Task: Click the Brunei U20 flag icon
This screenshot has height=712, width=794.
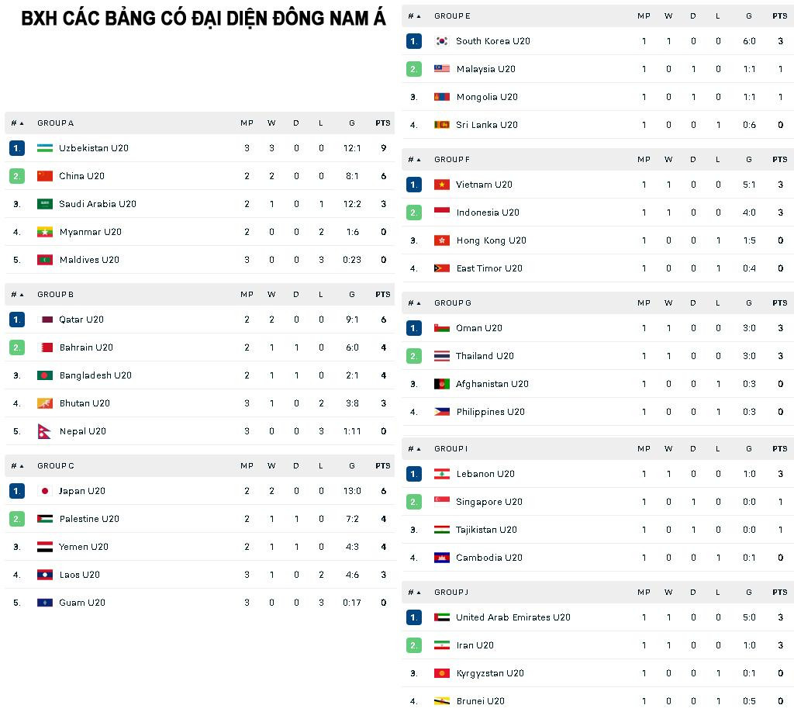Action: 442,701
